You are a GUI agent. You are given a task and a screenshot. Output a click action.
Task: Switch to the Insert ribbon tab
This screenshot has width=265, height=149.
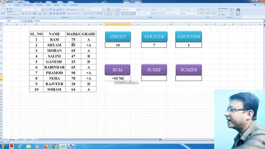17,5
